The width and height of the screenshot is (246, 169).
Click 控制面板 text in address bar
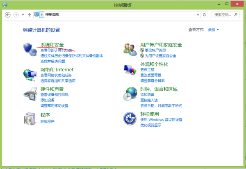tap(52, 15)
